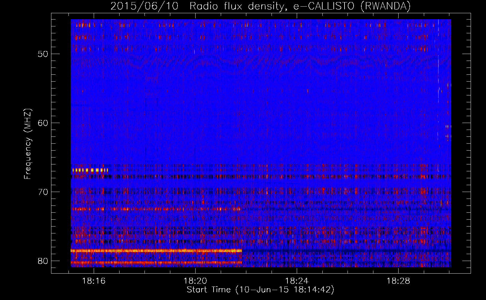Image resolution: width=486 pixels, height=300 pixels.
Task: Click the 80 frequency tick label
Action: (43, 261)
